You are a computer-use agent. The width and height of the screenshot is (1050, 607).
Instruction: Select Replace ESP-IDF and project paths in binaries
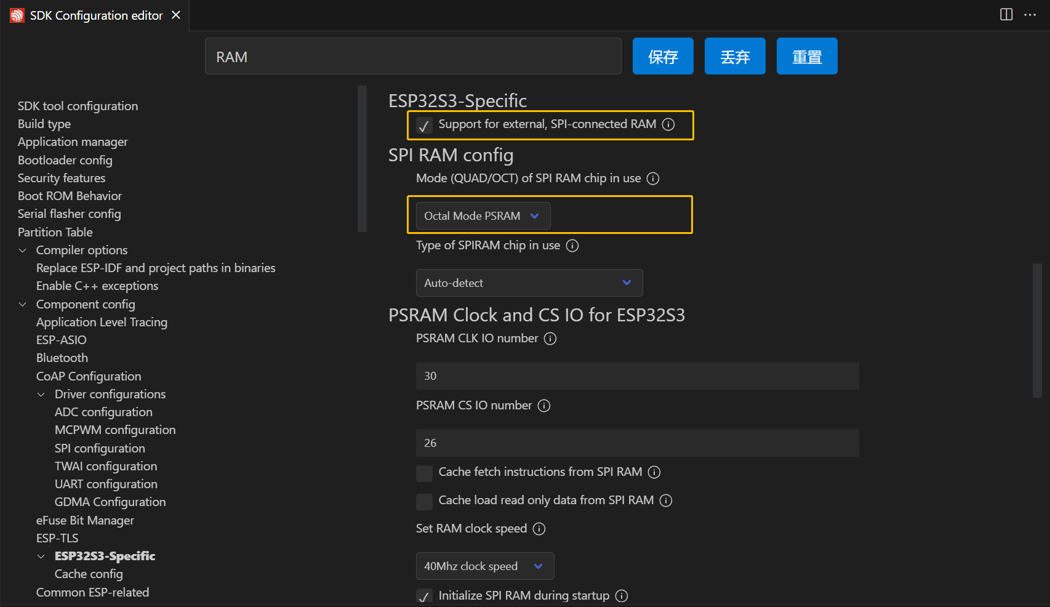click(x=156, y=268)
